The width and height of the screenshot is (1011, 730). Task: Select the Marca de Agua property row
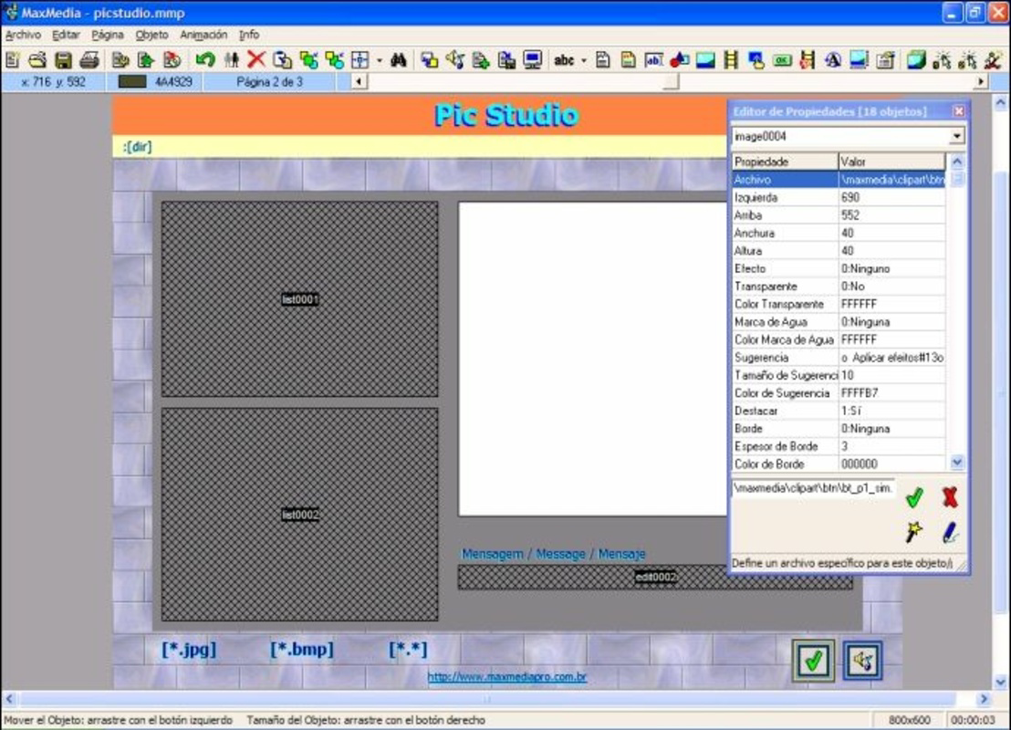[x=839, y=322]
